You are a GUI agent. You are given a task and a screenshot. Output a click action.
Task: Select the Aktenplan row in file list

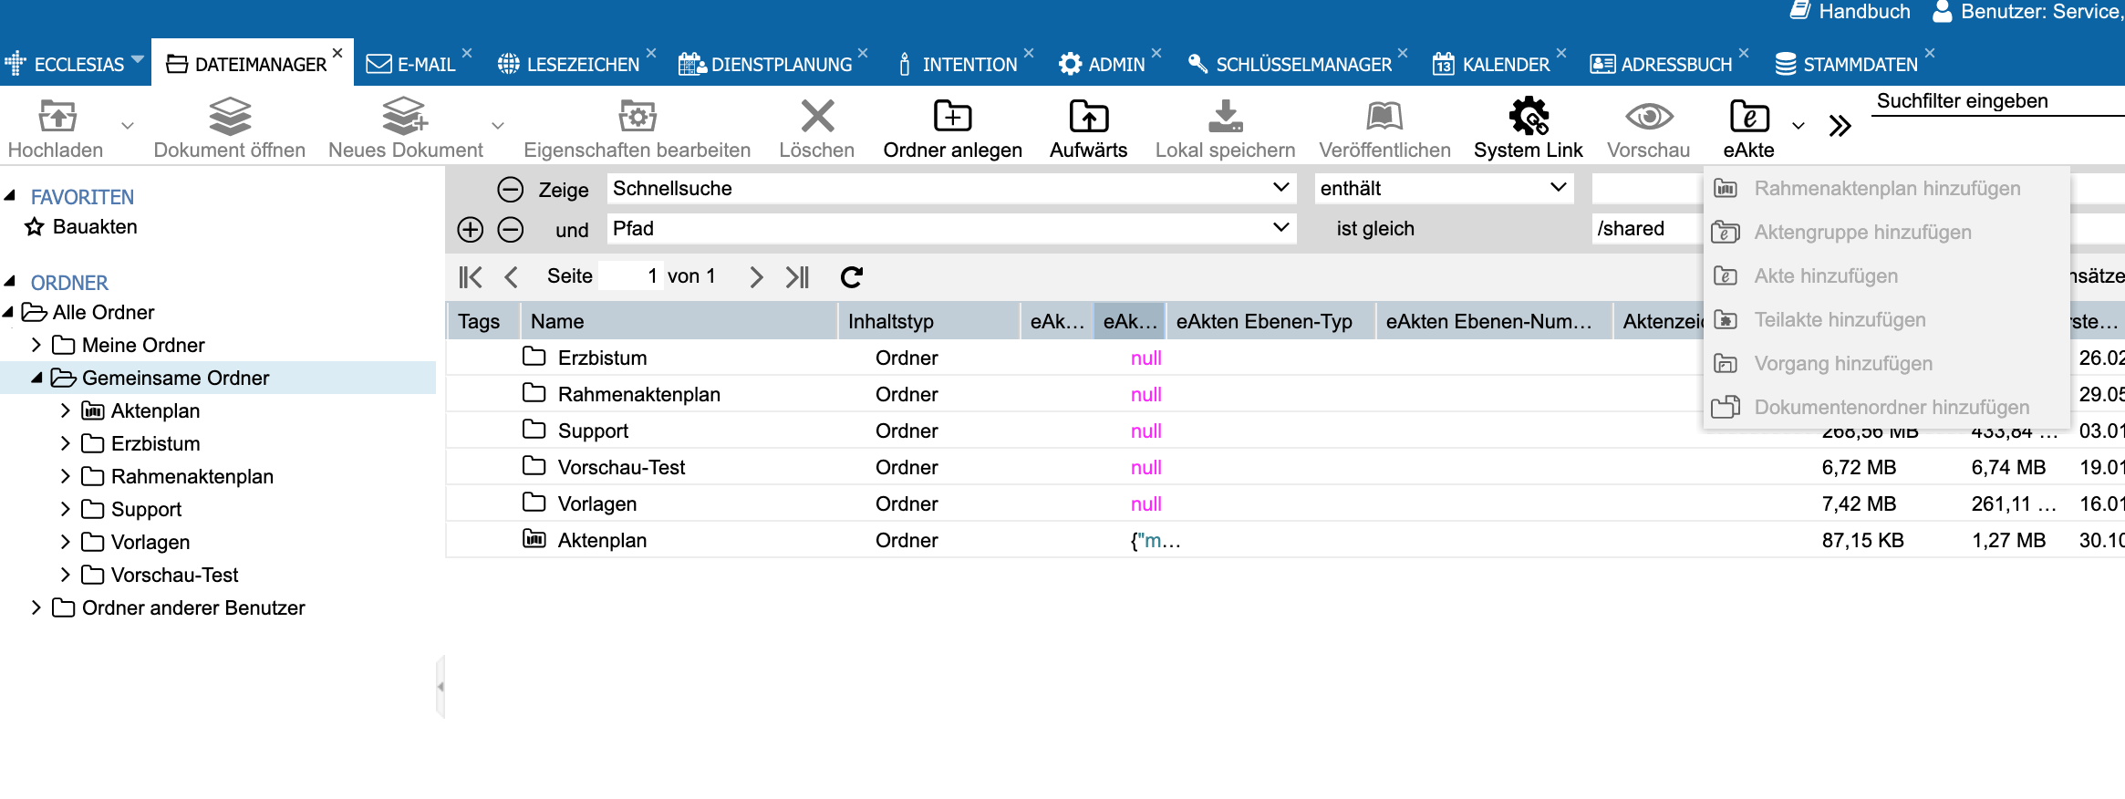(1284, 540)
